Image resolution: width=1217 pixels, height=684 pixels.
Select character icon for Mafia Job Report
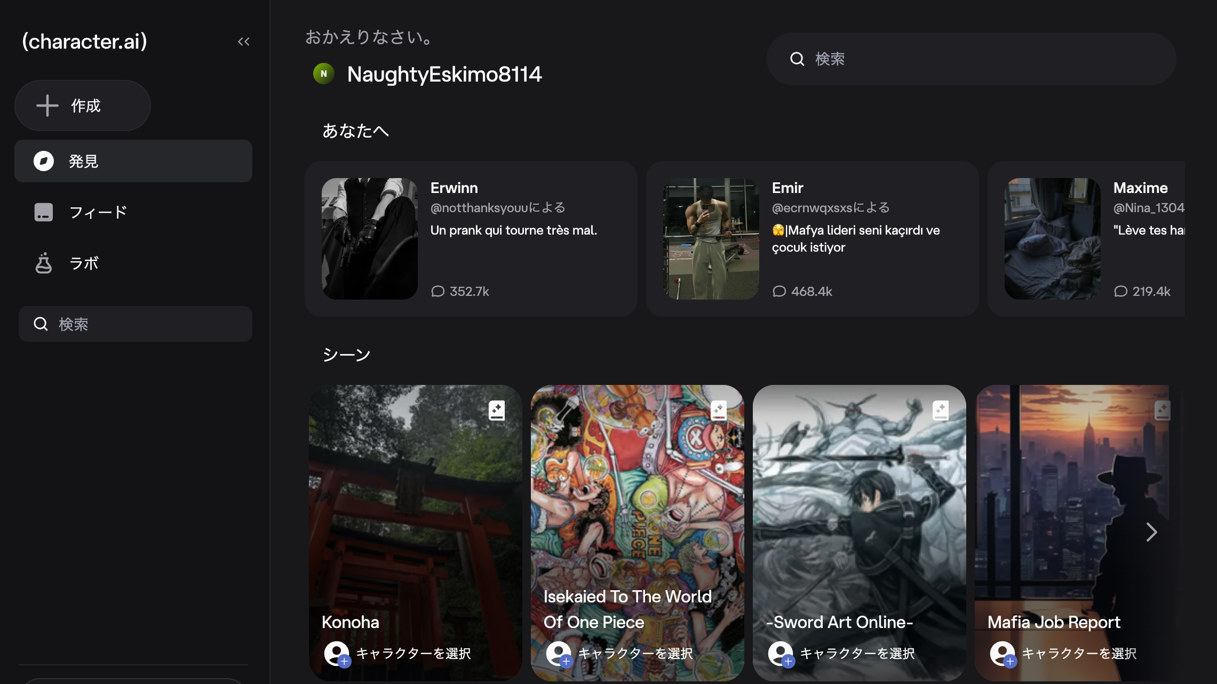click(1003, 653)
